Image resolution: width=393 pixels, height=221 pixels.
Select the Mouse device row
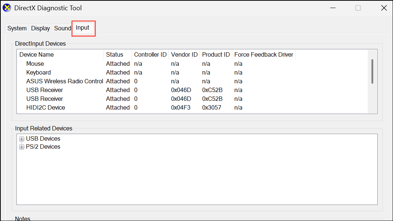click(35, 64)
